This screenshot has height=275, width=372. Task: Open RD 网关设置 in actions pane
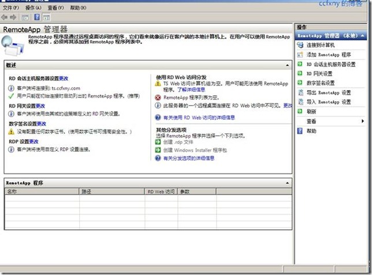click(319, 73)
